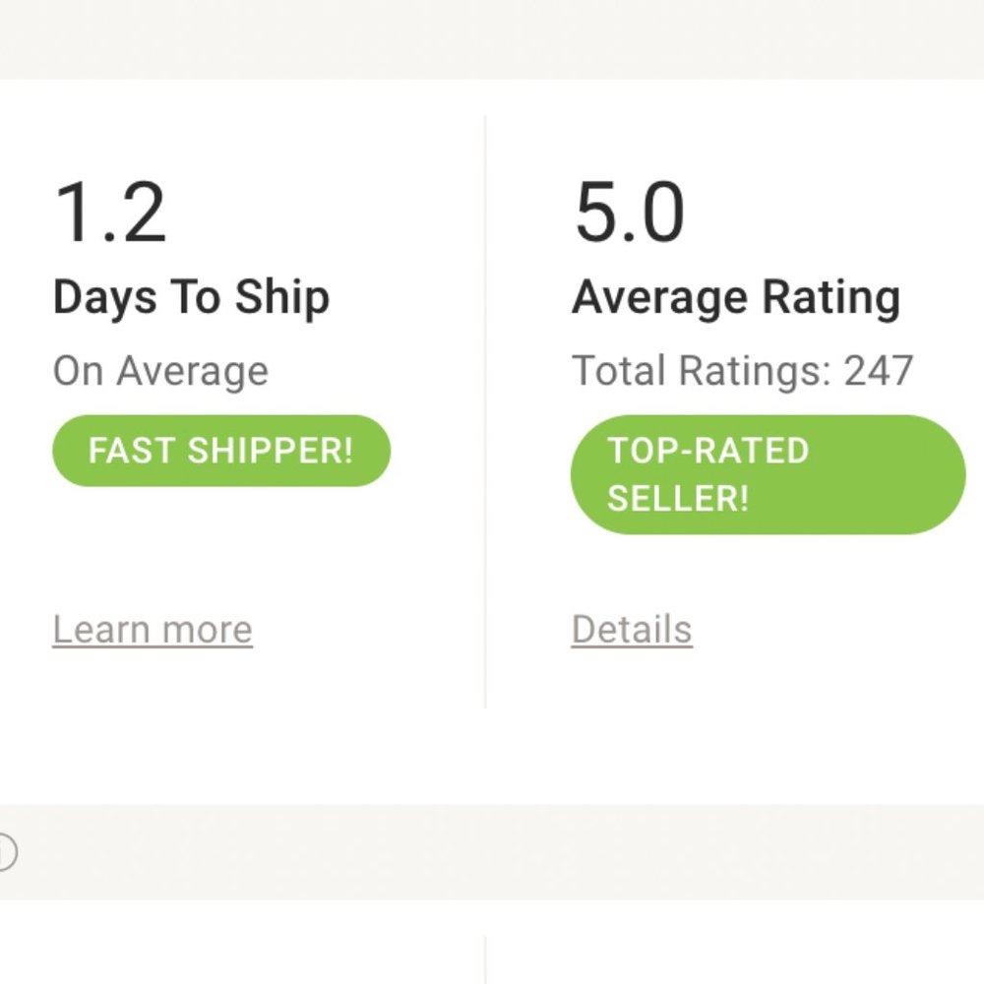Click the gray band below the stats card

492,852
